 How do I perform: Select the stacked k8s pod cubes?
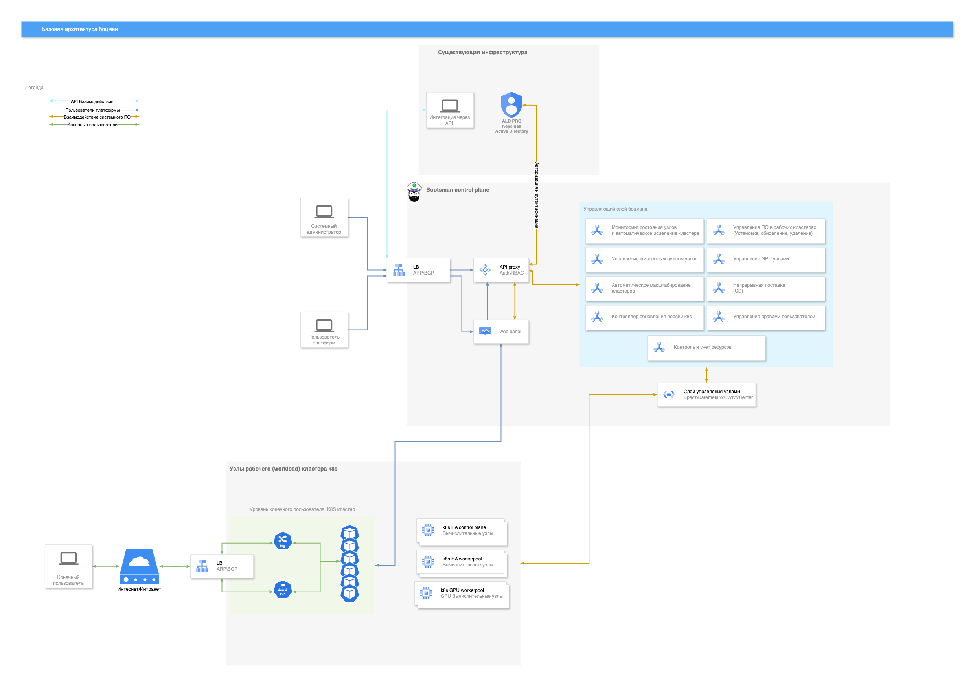click(x=350, y=563)
